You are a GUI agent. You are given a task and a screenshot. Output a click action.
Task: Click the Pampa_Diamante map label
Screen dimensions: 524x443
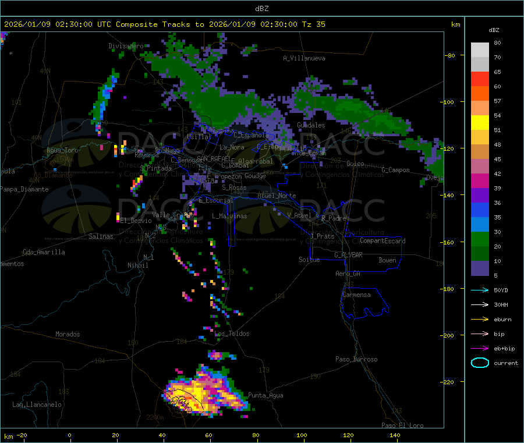[24, 189]
